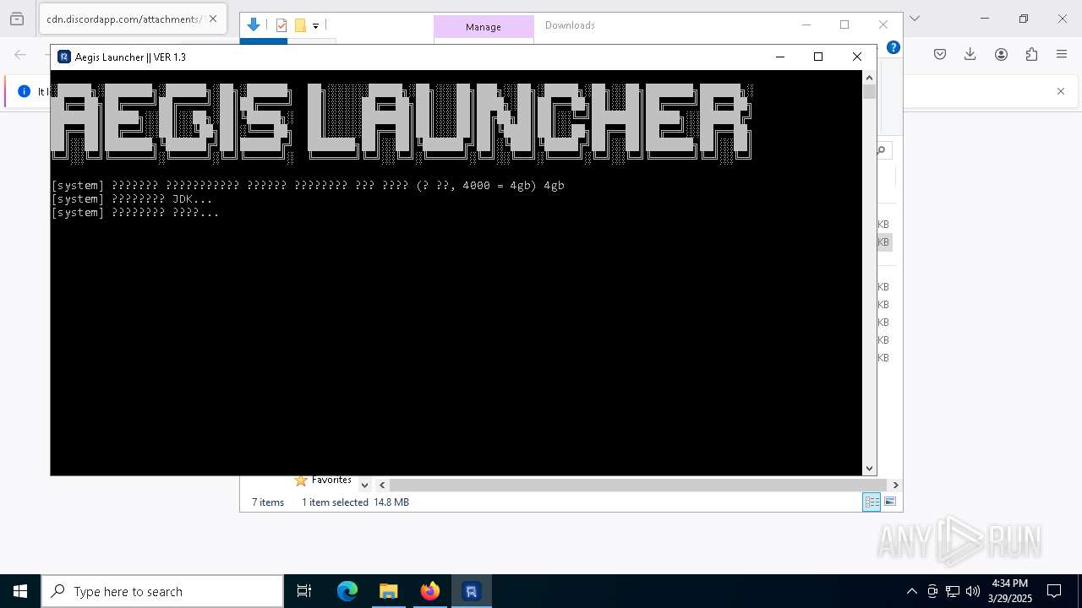Image resolution: width=1082 pixels, height=608 pixels.
Task: Dismiss the Firefox notification bar
Action: tap(1061, 91)
